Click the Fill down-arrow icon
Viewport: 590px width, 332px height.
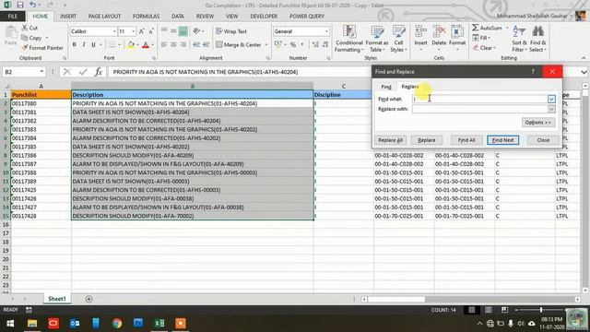click(x=476, y=38)
